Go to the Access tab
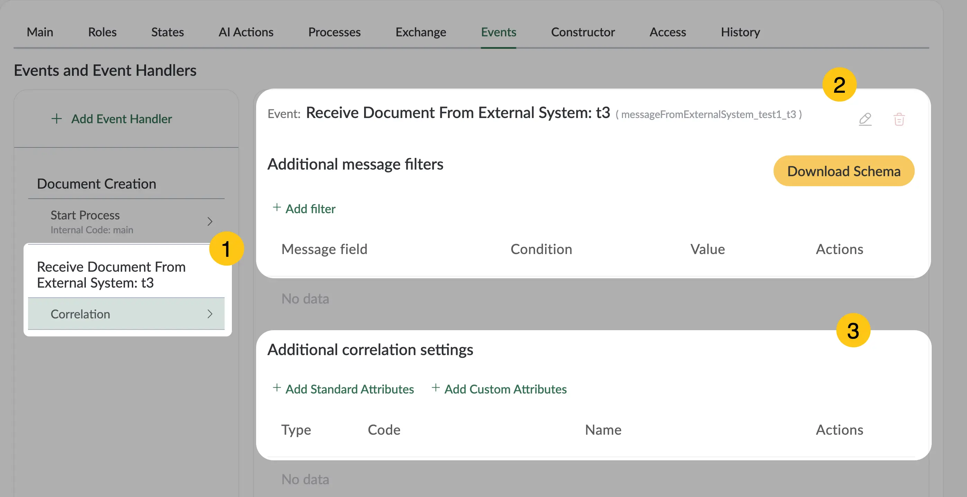Image resolution: width=967 pixels, height=497 pixels. [667, 32]
